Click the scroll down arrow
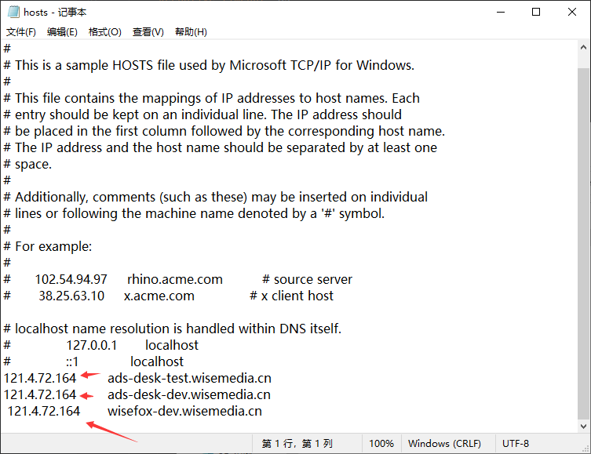 (583, 426)
